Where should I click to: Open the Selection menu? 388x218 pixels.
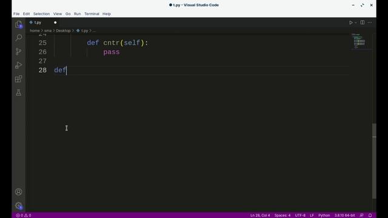coord(42,14)
